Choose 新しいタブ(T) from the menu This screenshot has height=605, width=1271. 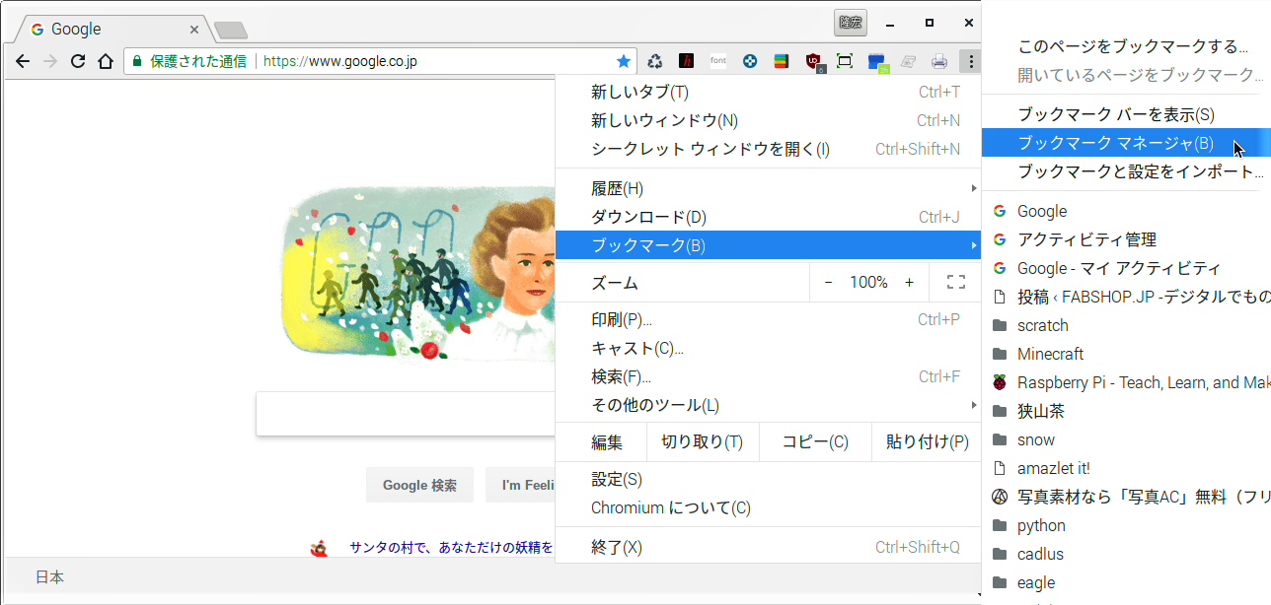(768, 93)
